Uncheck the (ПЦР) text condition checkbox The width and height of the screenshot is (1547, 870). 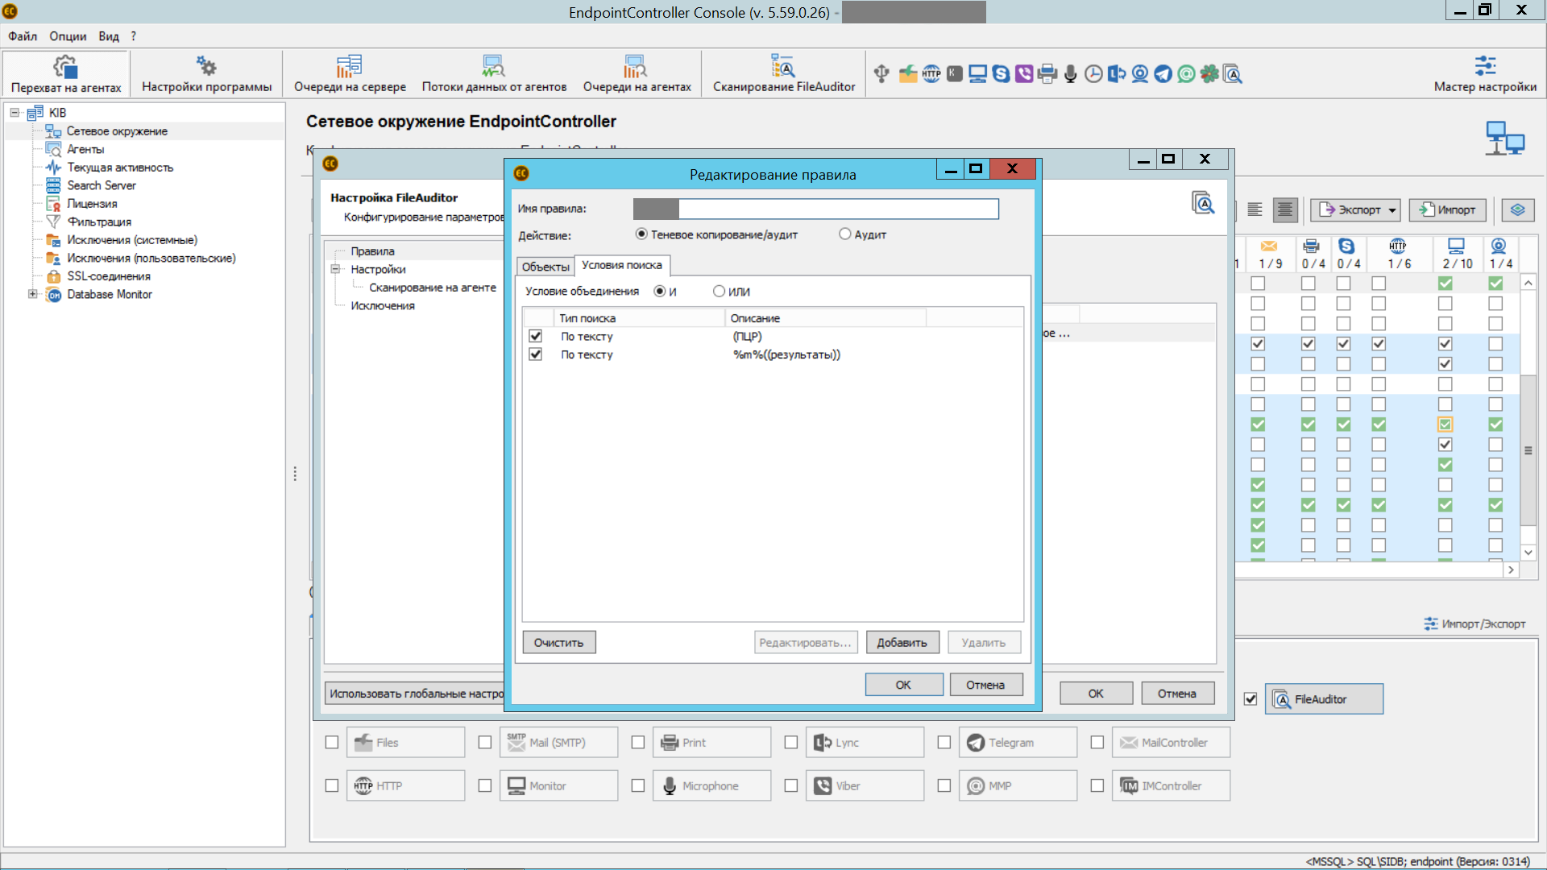[536, 336]
